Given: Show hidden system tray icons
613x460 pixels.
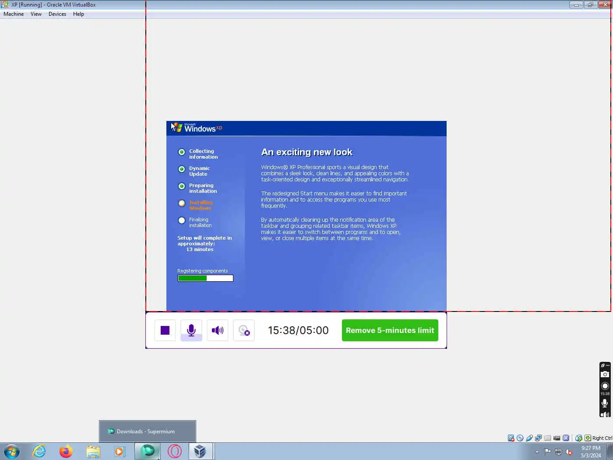Looking at the screenshot, I should [x=537, y=452].
